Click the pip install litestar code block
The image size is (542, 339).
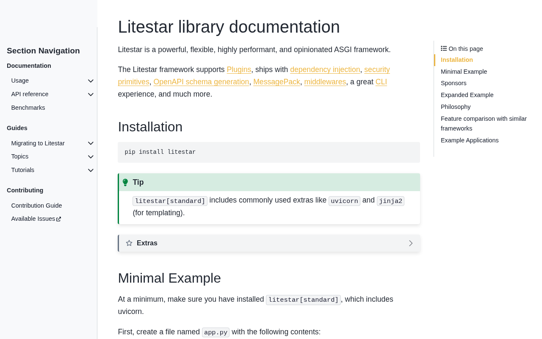tap(268, 152)
